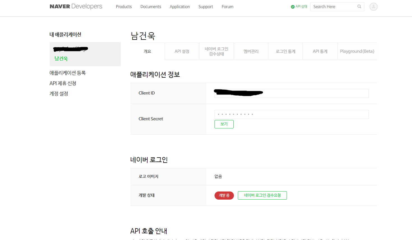Click the 개발 상태 label
This screenshot has width=412, height=240.
click(x=146, y=195)
